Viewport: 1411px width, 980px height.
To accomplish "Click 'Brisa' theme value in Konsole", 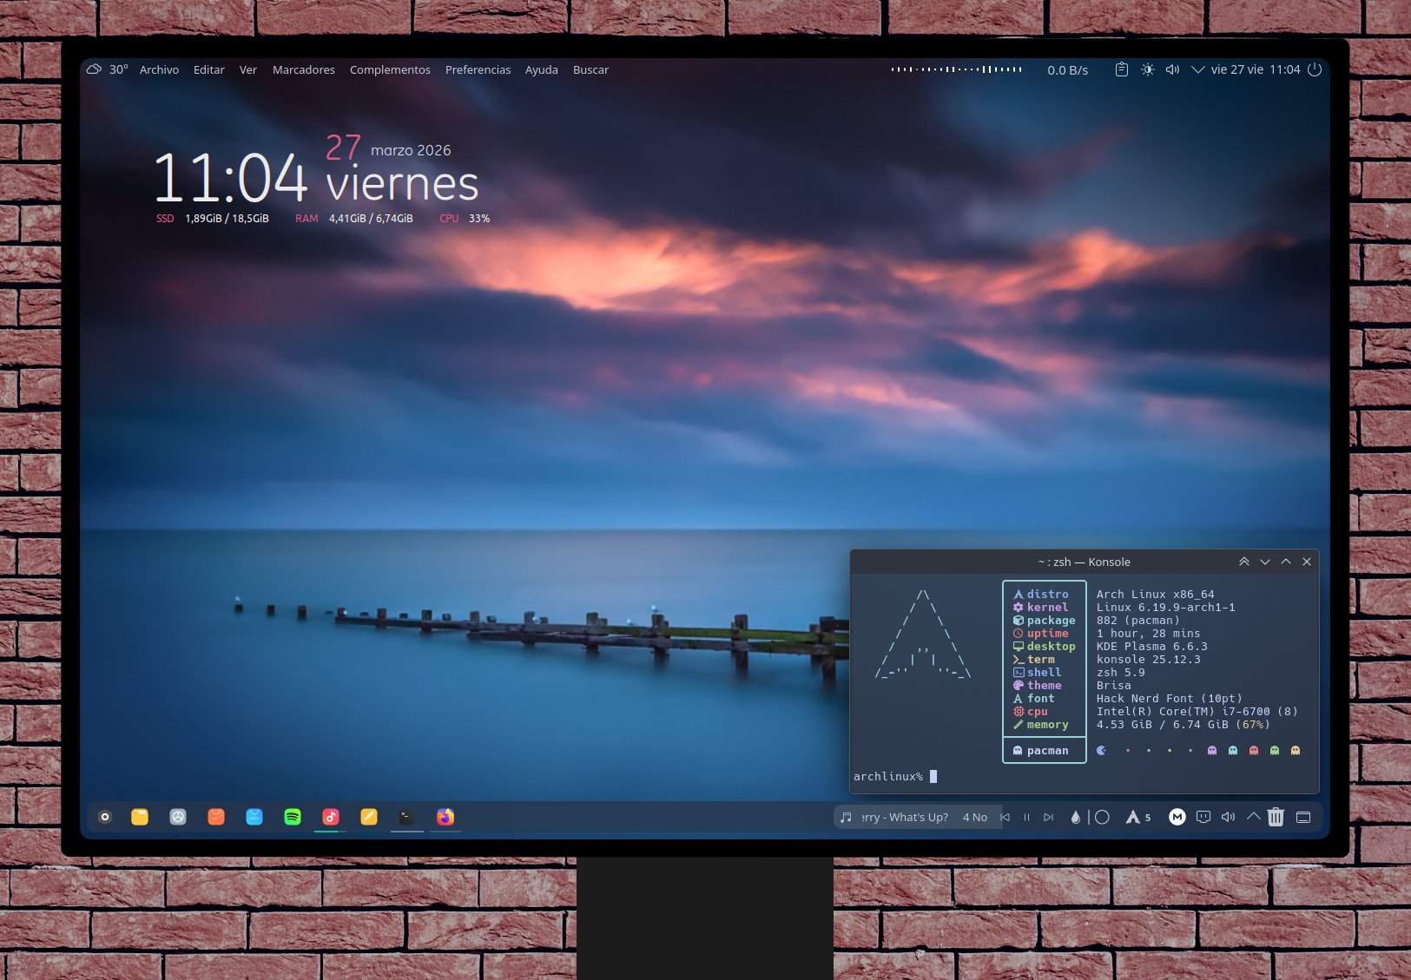I will pos(1113,686).
